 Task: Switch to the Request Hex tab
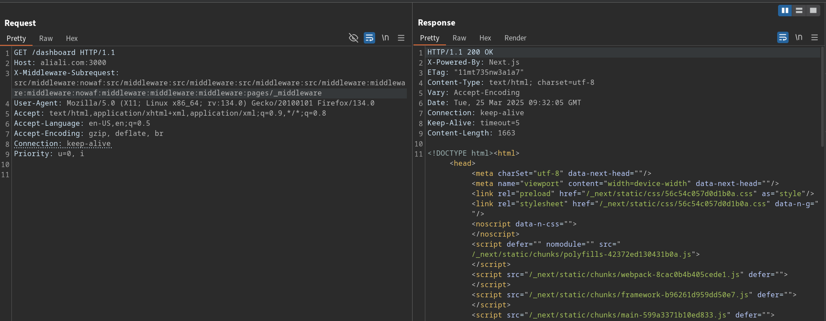(72, 38)
